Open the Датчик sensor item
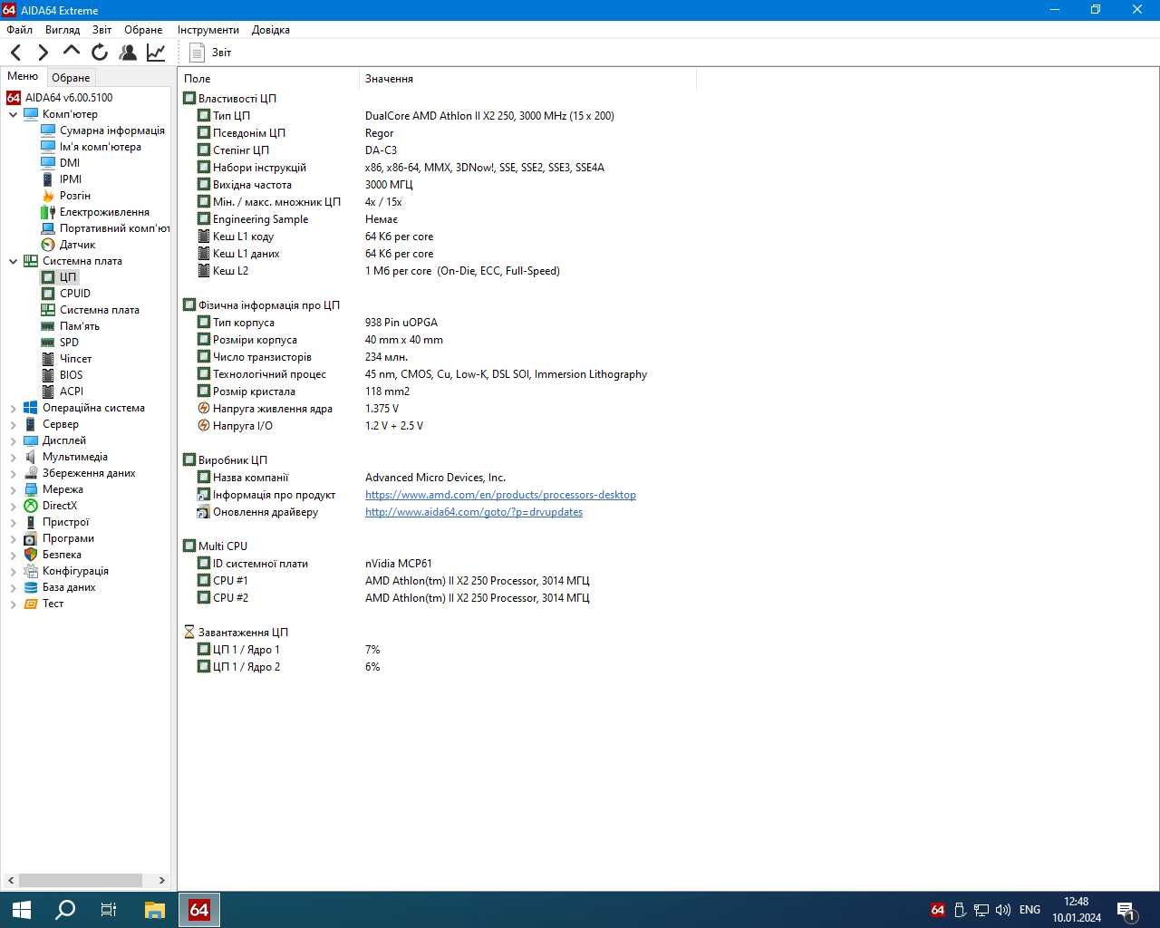The width and height of the screenshot is (1160, 928). [x=78, y=245]
